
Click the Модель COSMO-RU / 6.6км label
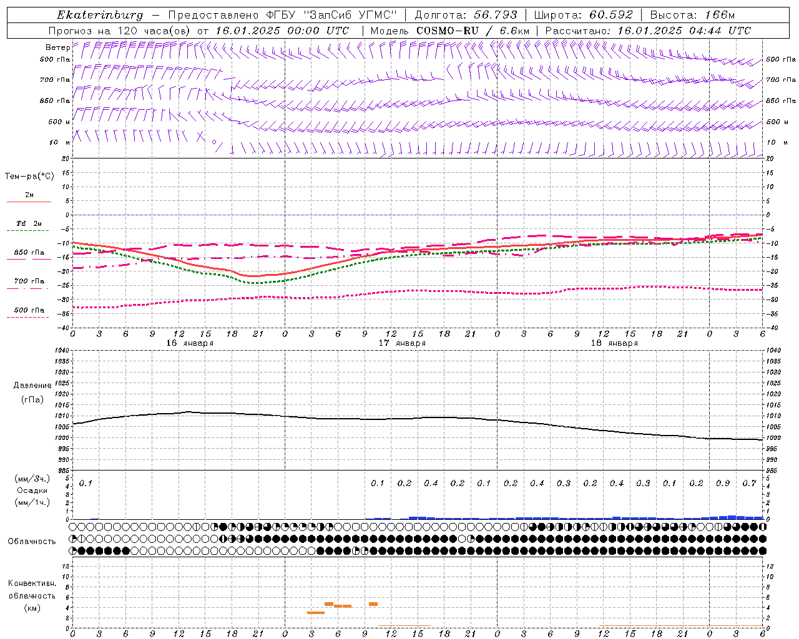[x=449, y=31]
